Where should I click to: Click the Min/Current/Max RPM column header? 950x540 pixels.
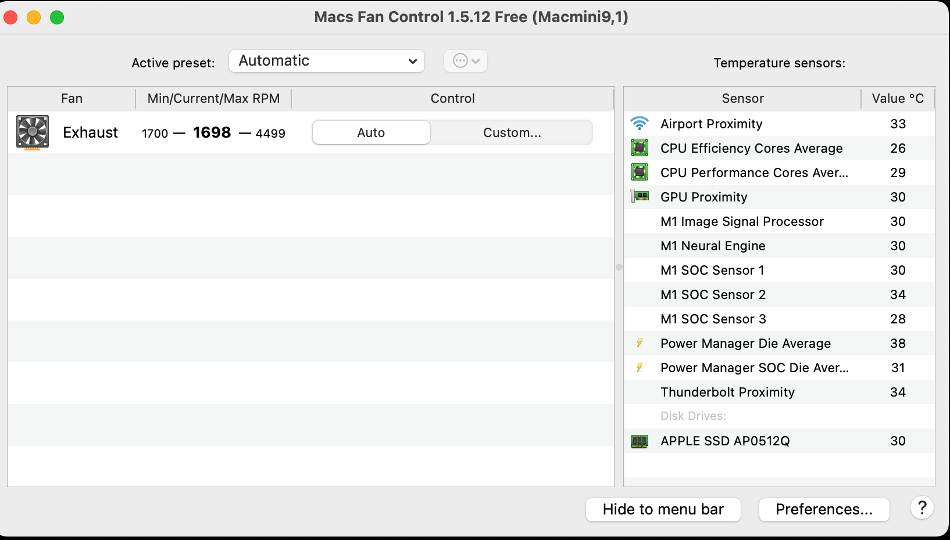point(213,99)
